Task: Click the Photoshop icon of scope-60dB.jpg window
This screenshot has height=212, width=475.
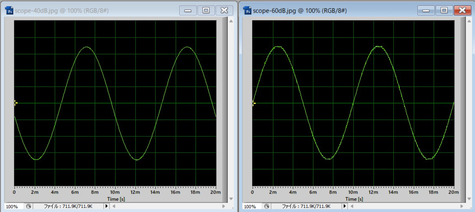Action: (247, 10)
